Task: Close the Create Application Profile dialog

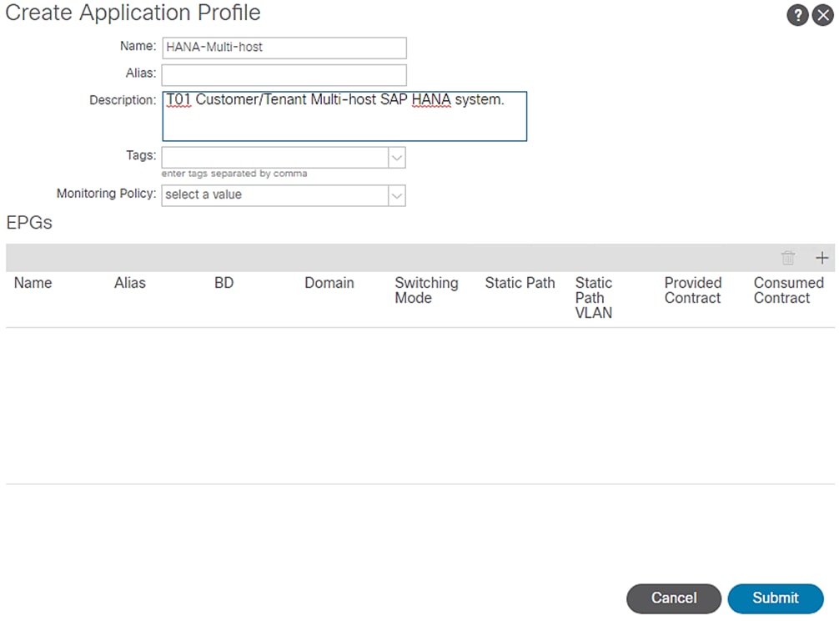Action: tap(821, 15)
